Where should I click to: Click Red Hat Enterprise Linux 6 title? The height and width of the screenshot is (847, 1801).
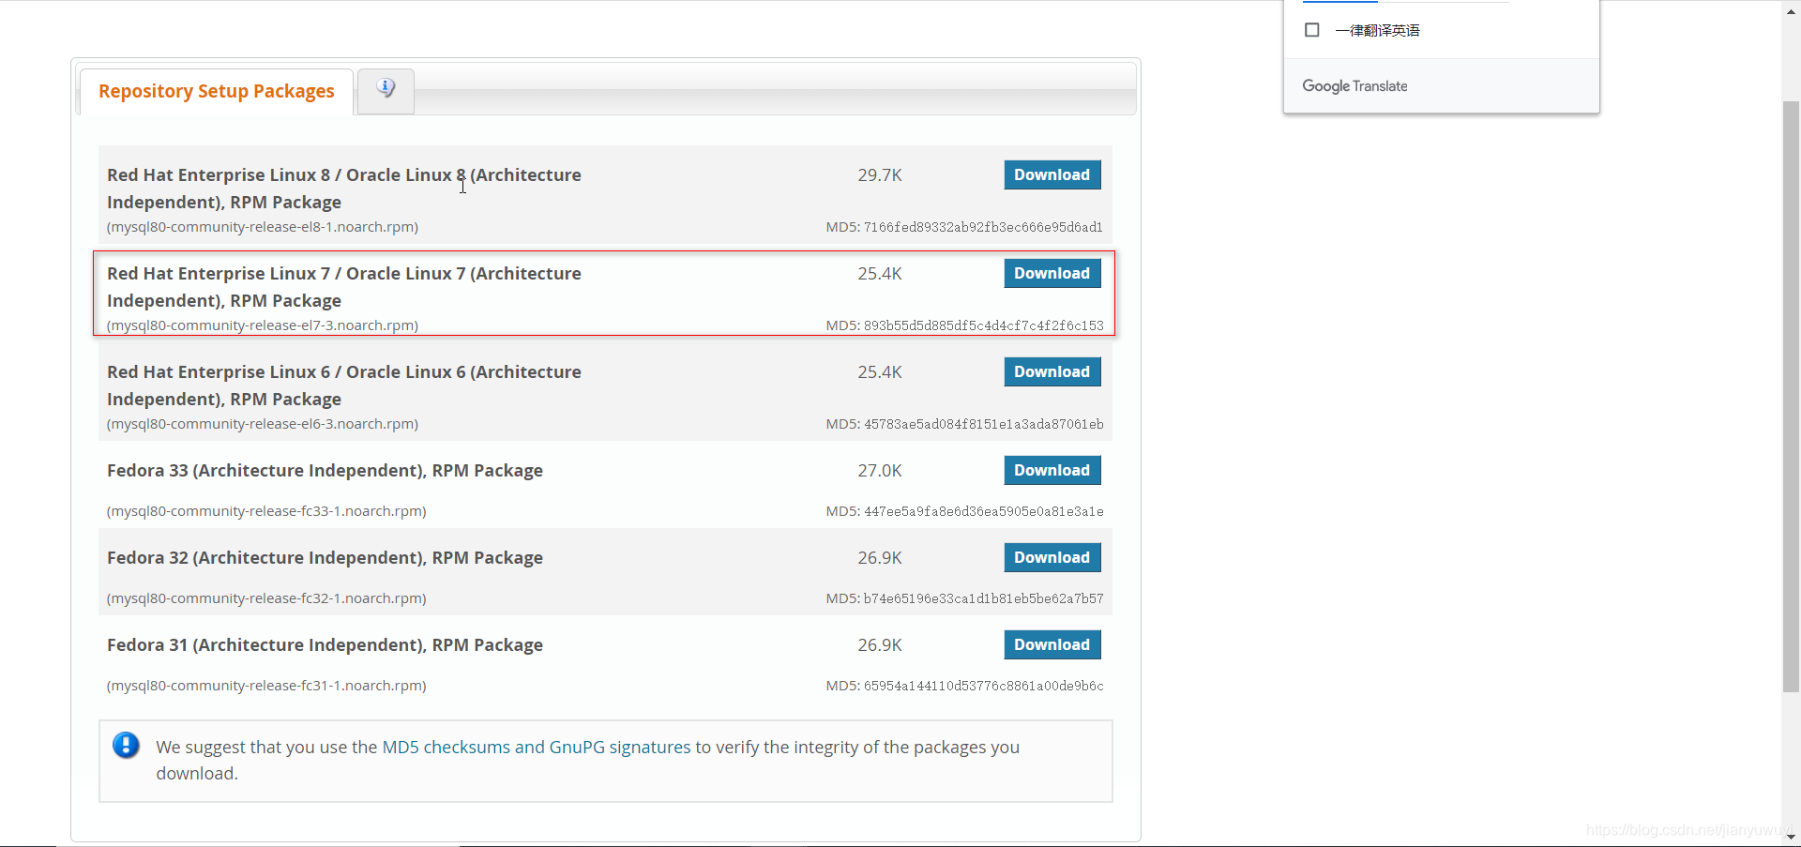coord(344,386)
